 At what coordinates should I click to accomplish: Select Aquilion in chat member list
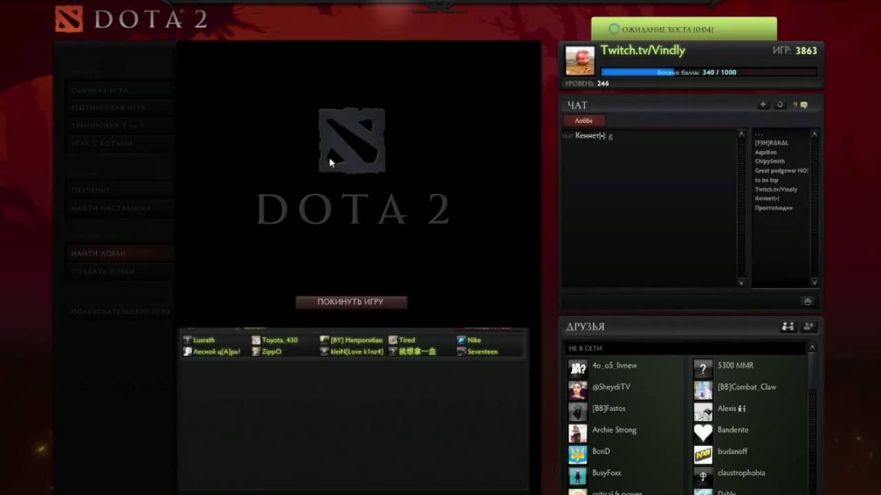pyautogui.click(x=765, y=153)
